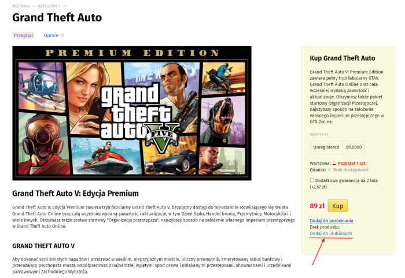The image size is (405, 278).
Task: Click the yellow Kup button
Action: [337, 206]
